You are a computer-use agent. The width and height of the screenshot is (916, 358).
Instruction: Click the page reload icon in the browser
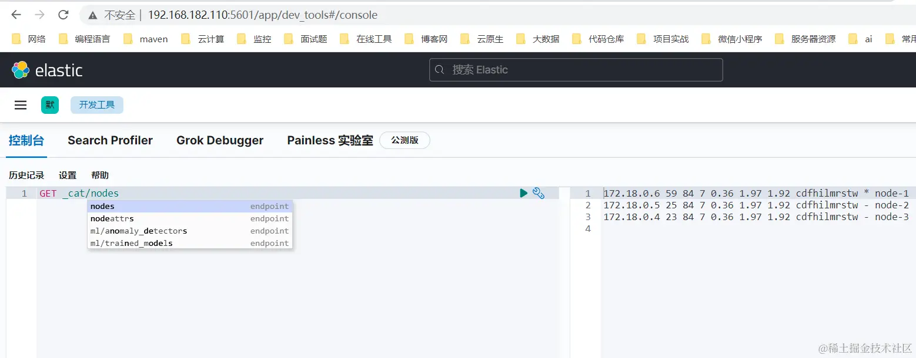point(63,15)
